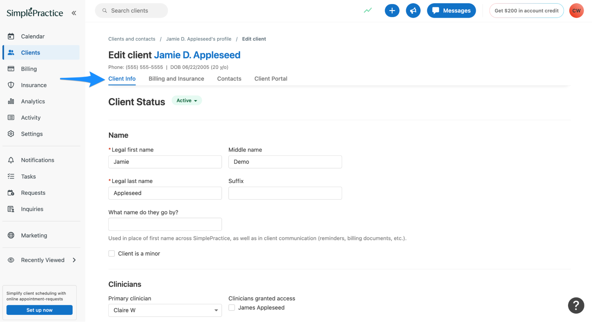
Task: Click the Jamie D. Appleseed name heading
Action: click(x=197, y=55)
